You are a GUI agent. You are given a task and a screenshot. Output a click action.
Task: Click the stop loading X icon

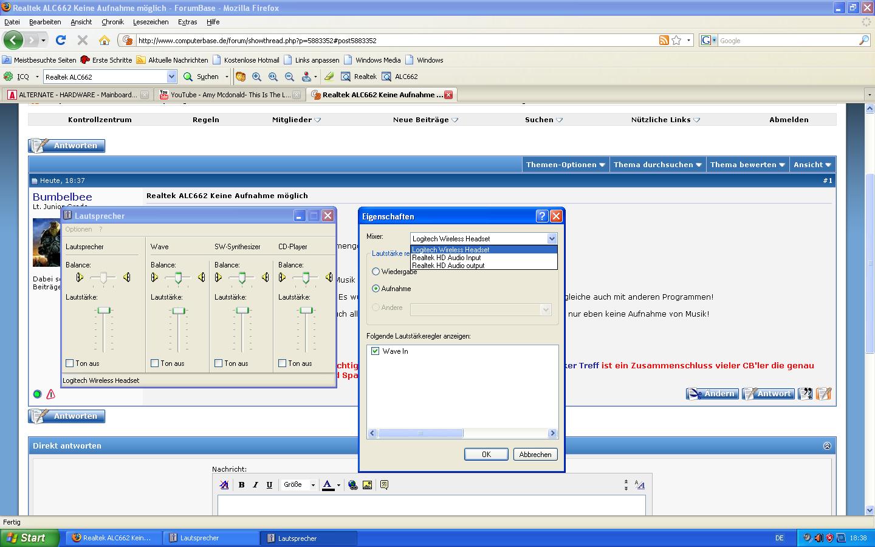click(x=83, y=40)
